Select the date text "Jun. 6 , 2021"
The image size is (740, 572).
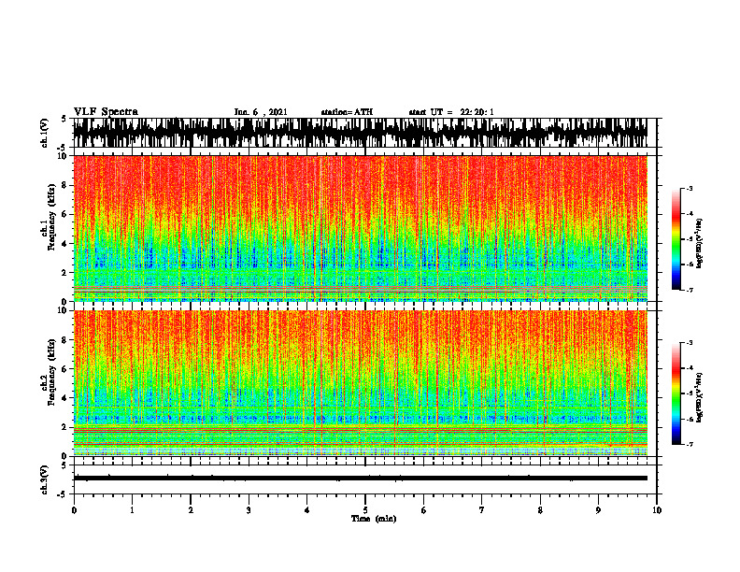pyautogui.click(x=261, y=112)
